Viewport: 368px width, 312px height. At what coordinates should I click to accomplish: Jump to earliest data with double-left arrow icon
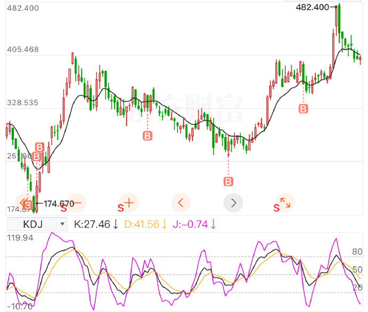[23, 203]
